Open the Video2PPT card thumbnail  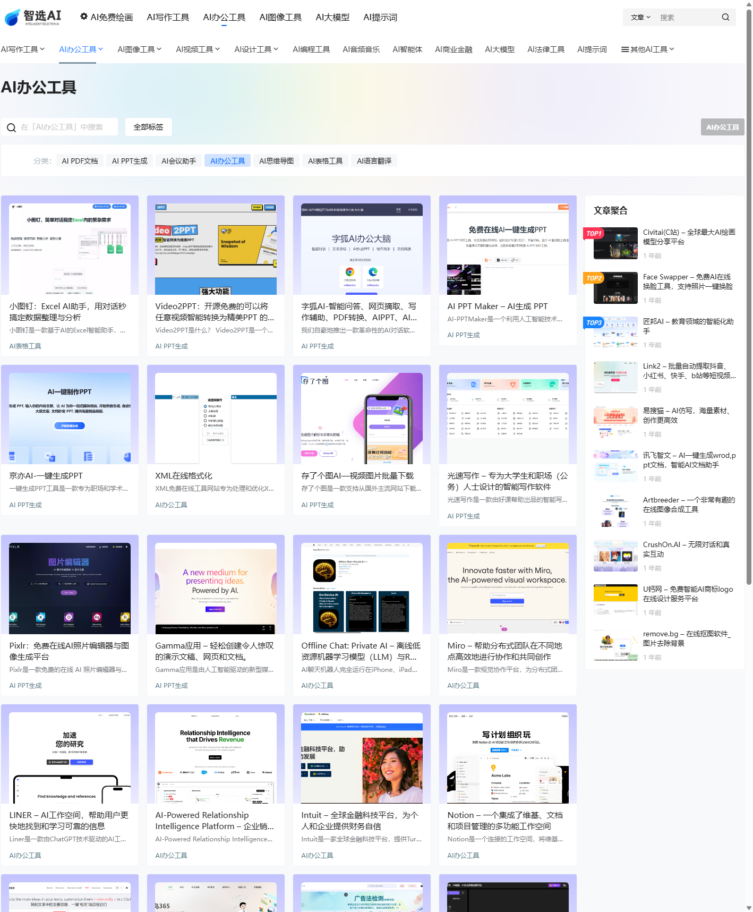pyautogui.click(x=216, y=249)
